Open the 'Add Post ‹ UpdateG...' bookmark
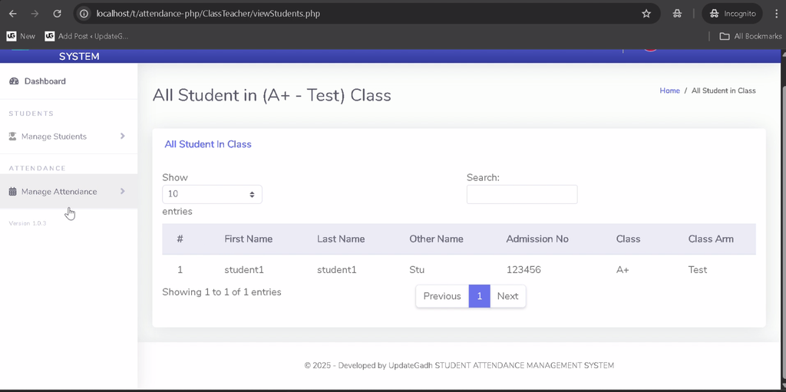Image resolution: width=786 pixels, height=392 pixels. click(87, 36)
